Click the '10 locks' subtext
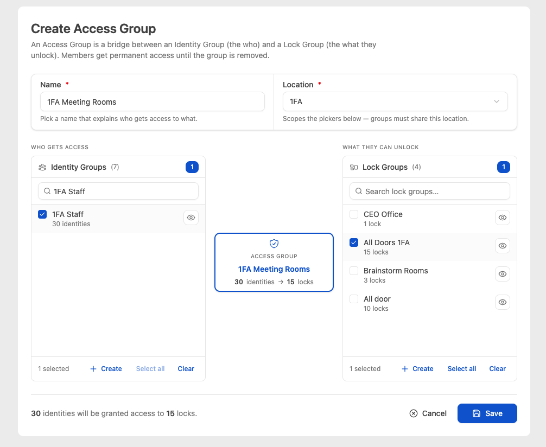The width and height of the screenshot is (546, 447). pyautogui.click(x=376, y=309)
